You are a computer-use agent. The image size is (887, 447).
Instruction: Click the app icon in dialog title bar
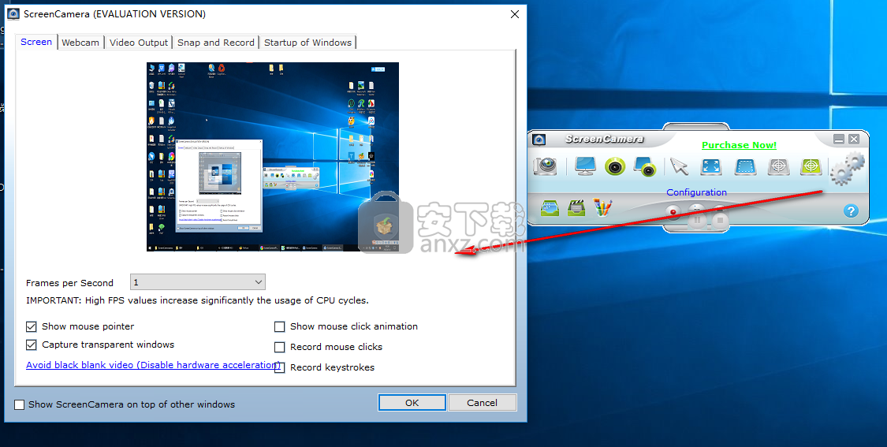13,13
